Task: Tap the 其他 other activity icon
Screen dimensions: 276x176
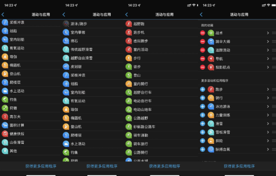Action: tap(5, 151)
